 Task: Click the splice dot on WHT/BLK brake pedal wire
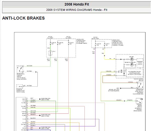point(36,72)
